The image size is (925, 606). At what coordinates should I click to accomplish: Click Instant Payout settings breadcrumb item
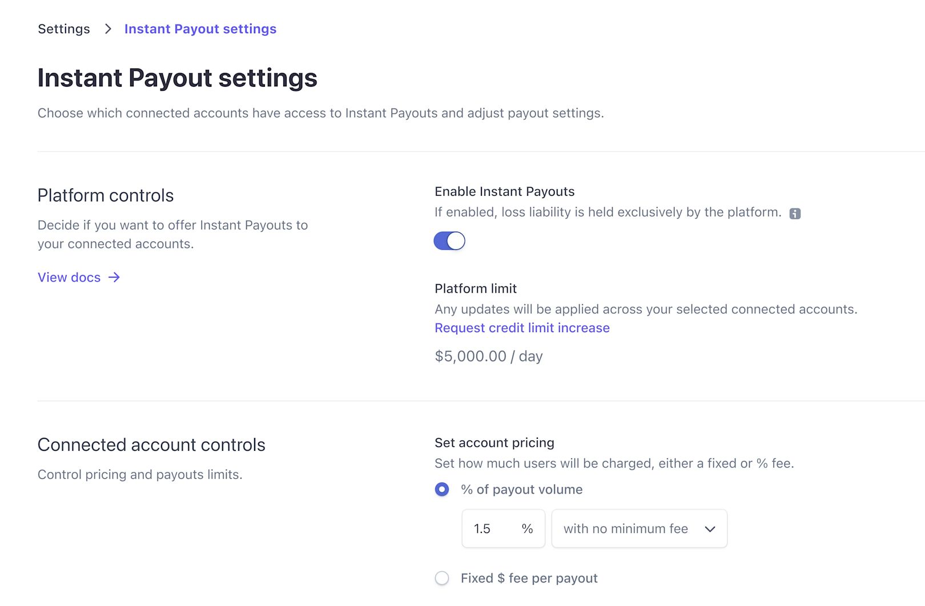click(x=200, y=29)
